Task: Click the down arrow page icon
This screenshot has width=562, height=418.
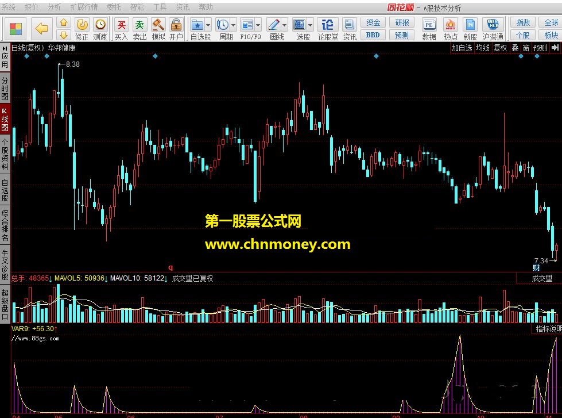Action: pyautogui.click(x=64, y=35)
